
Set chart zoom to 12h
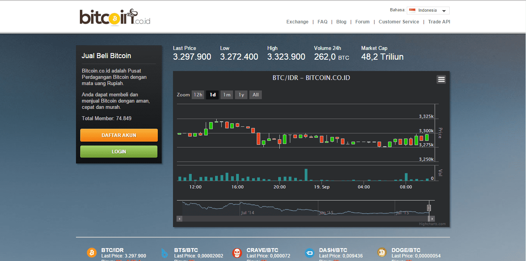tap(198, 95)
